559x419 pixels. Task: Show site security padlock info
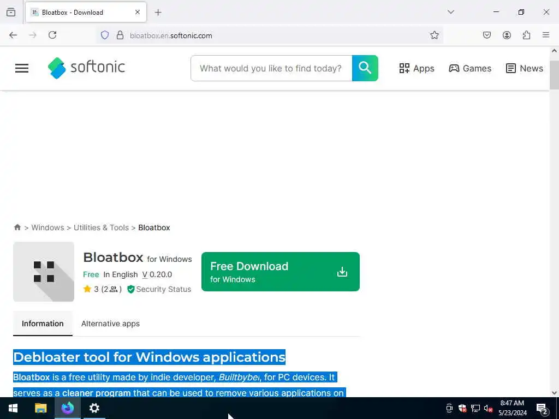pos(120,35)
